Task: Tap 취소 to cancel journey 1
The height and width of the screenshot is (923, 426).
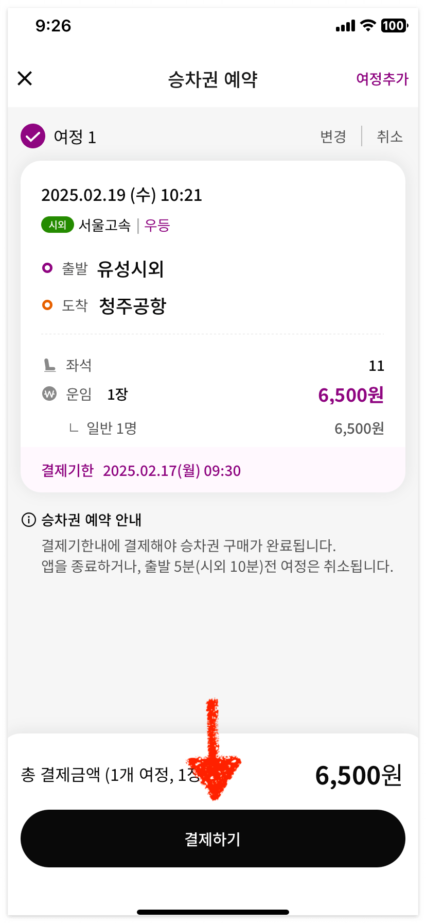Action: (x=389, y=136)
